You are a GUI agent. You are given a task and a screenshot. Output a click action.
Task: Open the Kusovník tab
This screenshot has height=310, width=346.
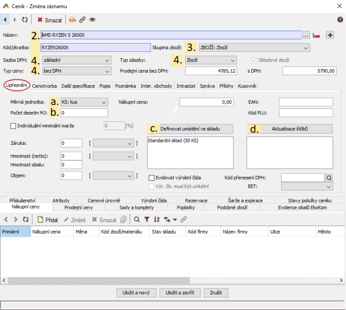(x=247, y=86)
